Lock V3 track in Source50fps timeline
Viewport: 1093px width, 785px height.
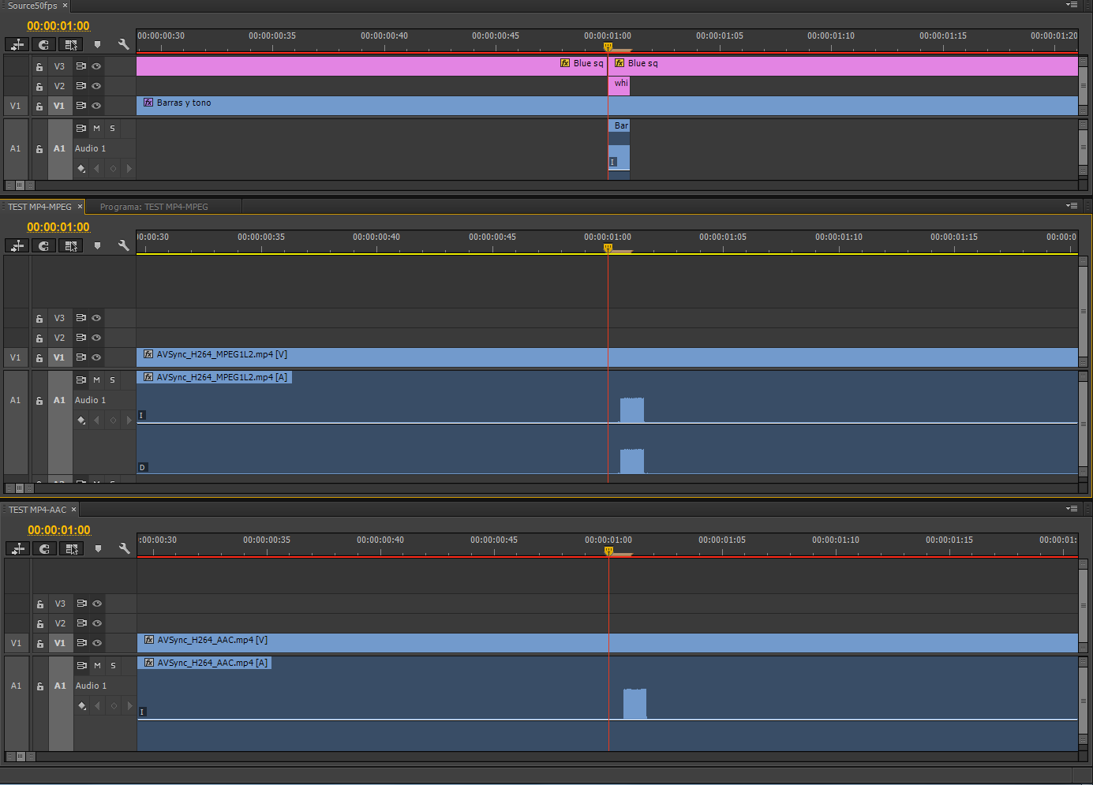pyautogui.click(x=39, y=66)
